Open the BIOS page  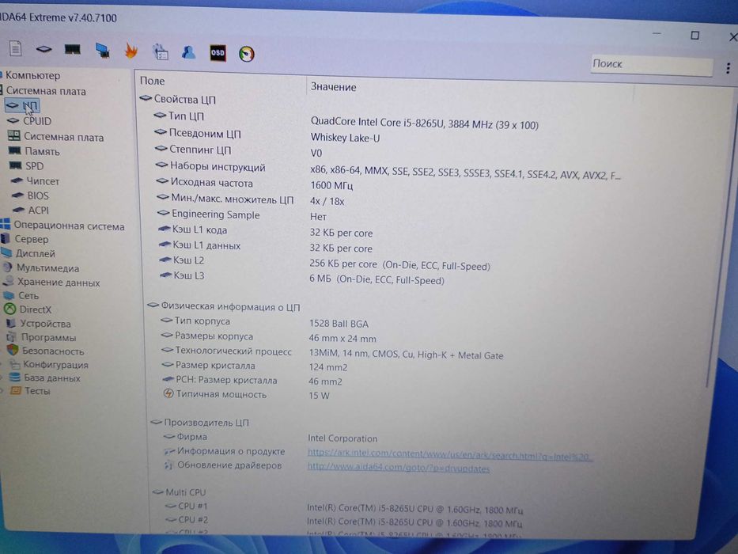pos(38,195)
